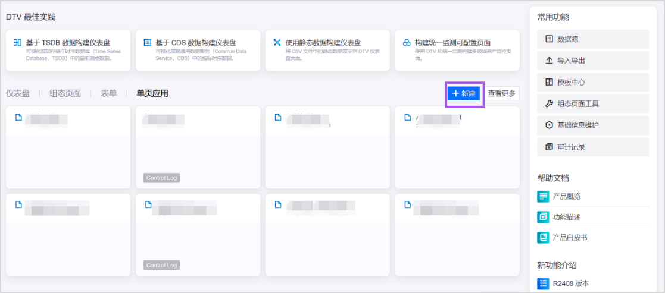
Task: Open the 产品概览 help document
Action: click(x=566, y=197)
